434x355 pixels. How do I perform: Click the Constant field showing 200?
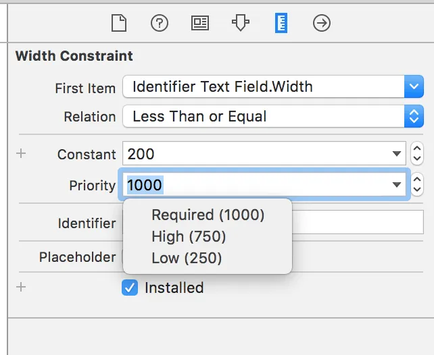pyautogui.click(x=257, y=154)
